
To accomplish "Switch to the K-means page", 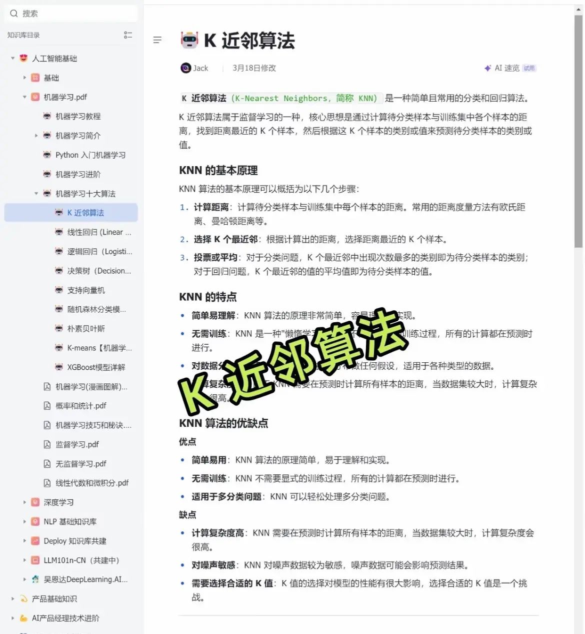I will pyautogui.click(x=93, y=348).
